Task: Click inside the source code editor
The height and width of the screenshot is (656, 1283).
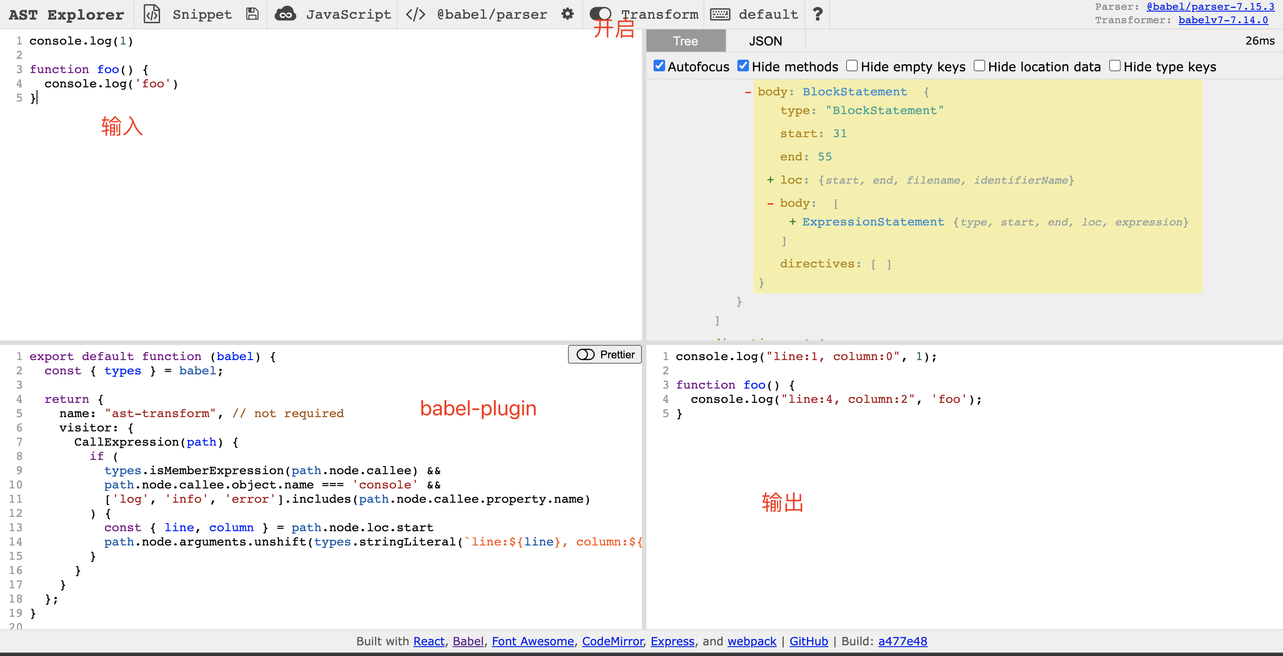Action: (x=299, y=199)
